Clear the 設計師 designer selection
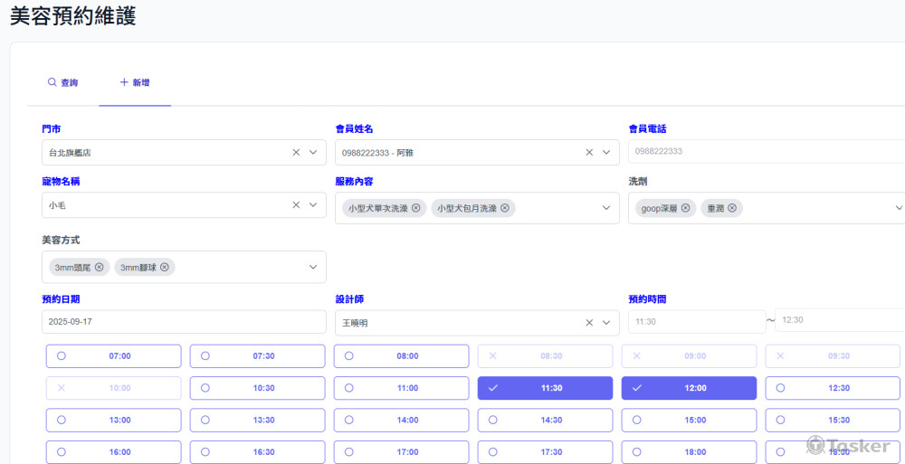 coord(589,323)
